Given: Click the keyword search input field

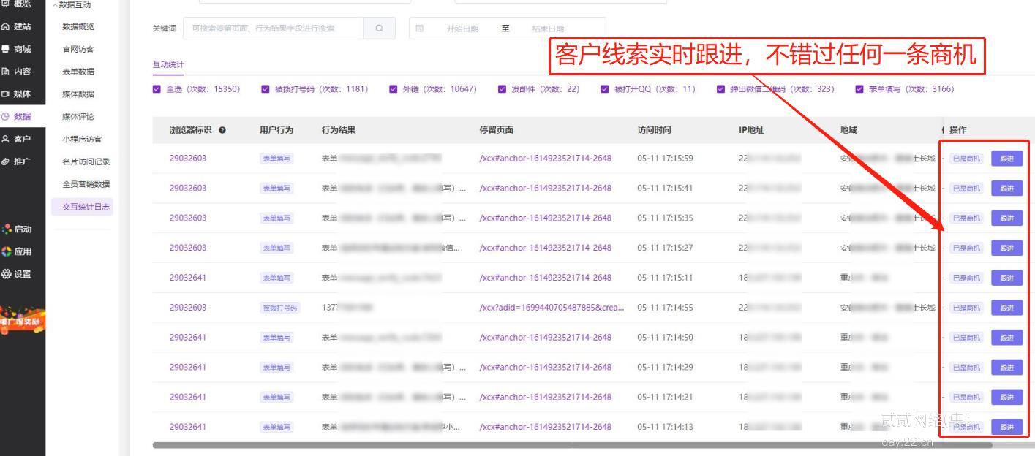Looking at the screenshot, I should (x=272, y=28).
